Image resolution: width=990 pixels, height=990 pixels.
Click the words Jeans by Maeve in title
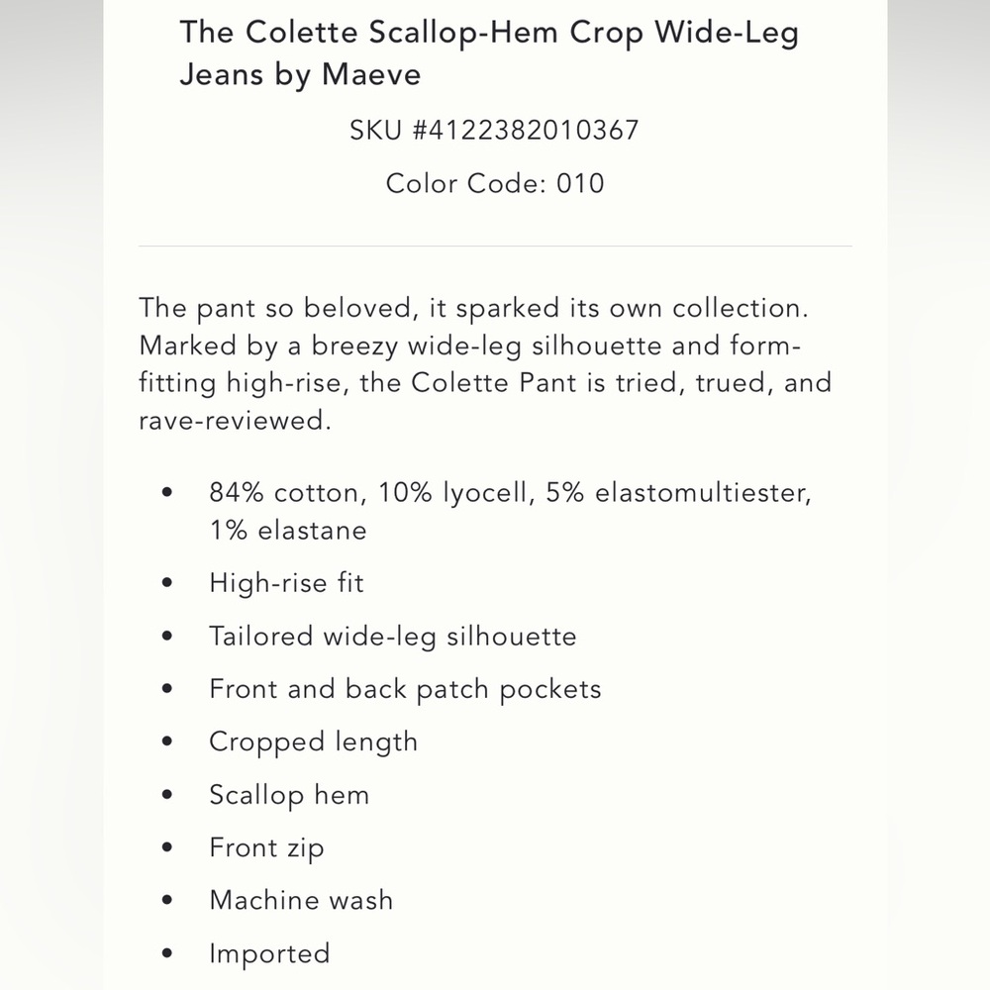pyautogui.click(x=301, y=75)
